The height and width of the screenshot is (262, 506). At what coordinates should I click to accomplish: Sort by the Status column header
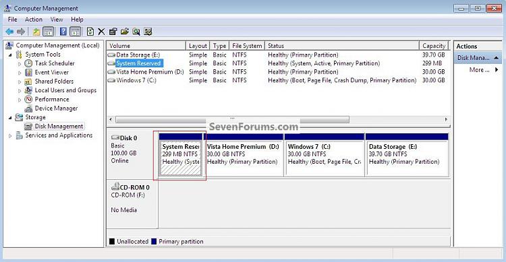[x=342, y=46]
